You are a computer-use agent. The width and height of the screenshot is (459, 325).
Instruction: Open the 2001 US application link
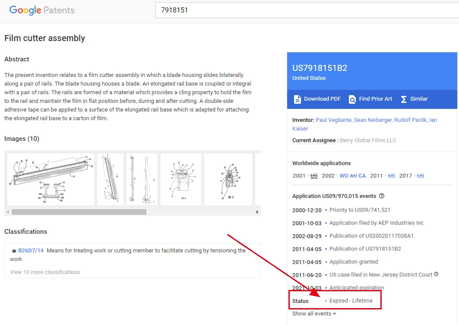click(x=314, y=176)
